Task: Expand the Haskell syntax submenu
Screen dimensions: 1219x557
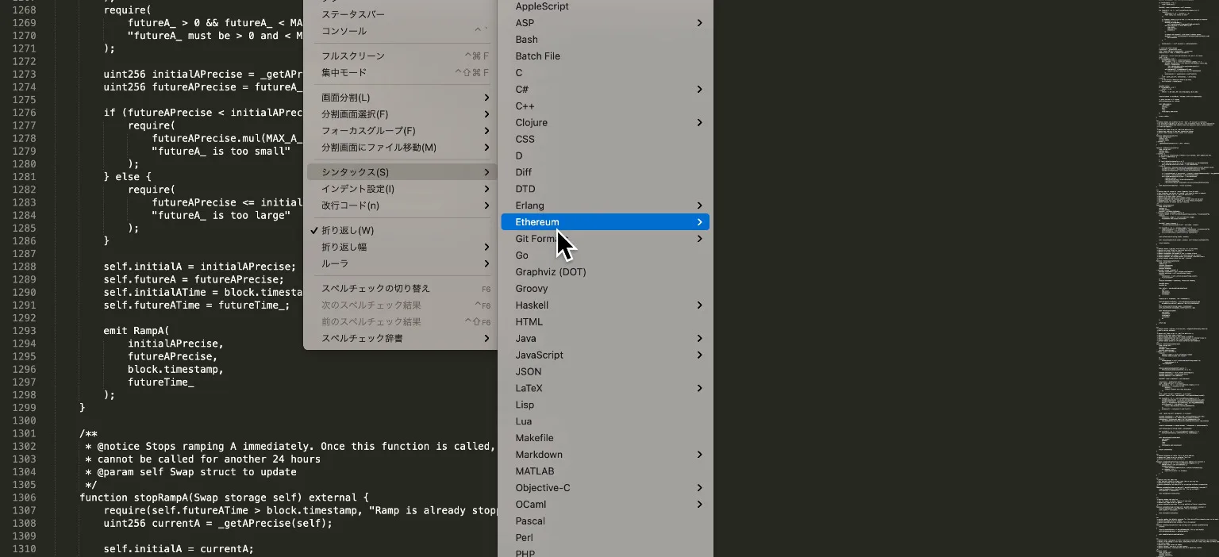Action: [606, 305]
